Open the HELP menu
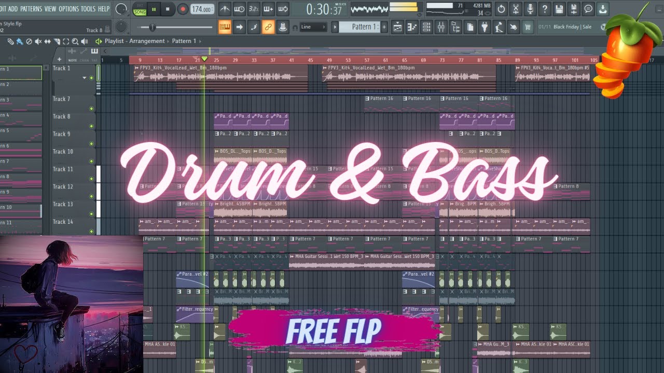This screenshot has width=664, height=373. (104, 9)
